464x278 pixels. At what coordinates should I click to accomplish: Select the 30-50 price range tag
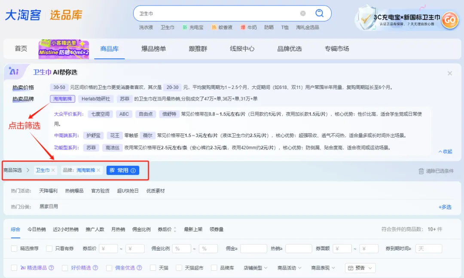click(59, 87)
